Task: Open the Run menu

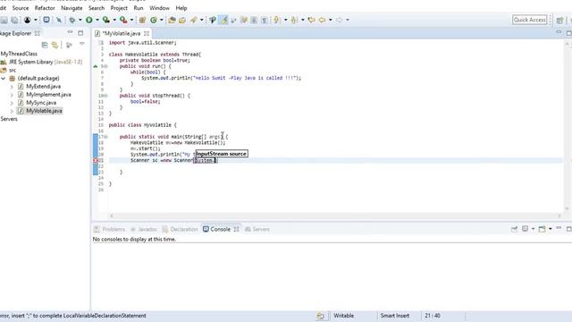Action: point(139,8)
